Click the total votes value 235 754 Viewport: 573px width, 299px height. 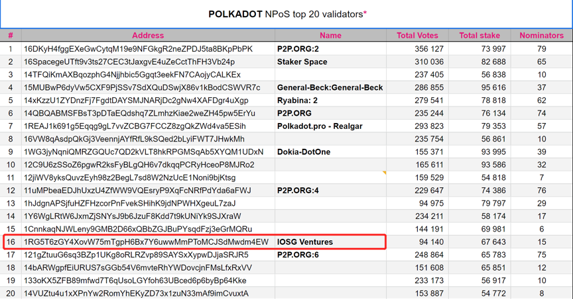tap(429, 139)
